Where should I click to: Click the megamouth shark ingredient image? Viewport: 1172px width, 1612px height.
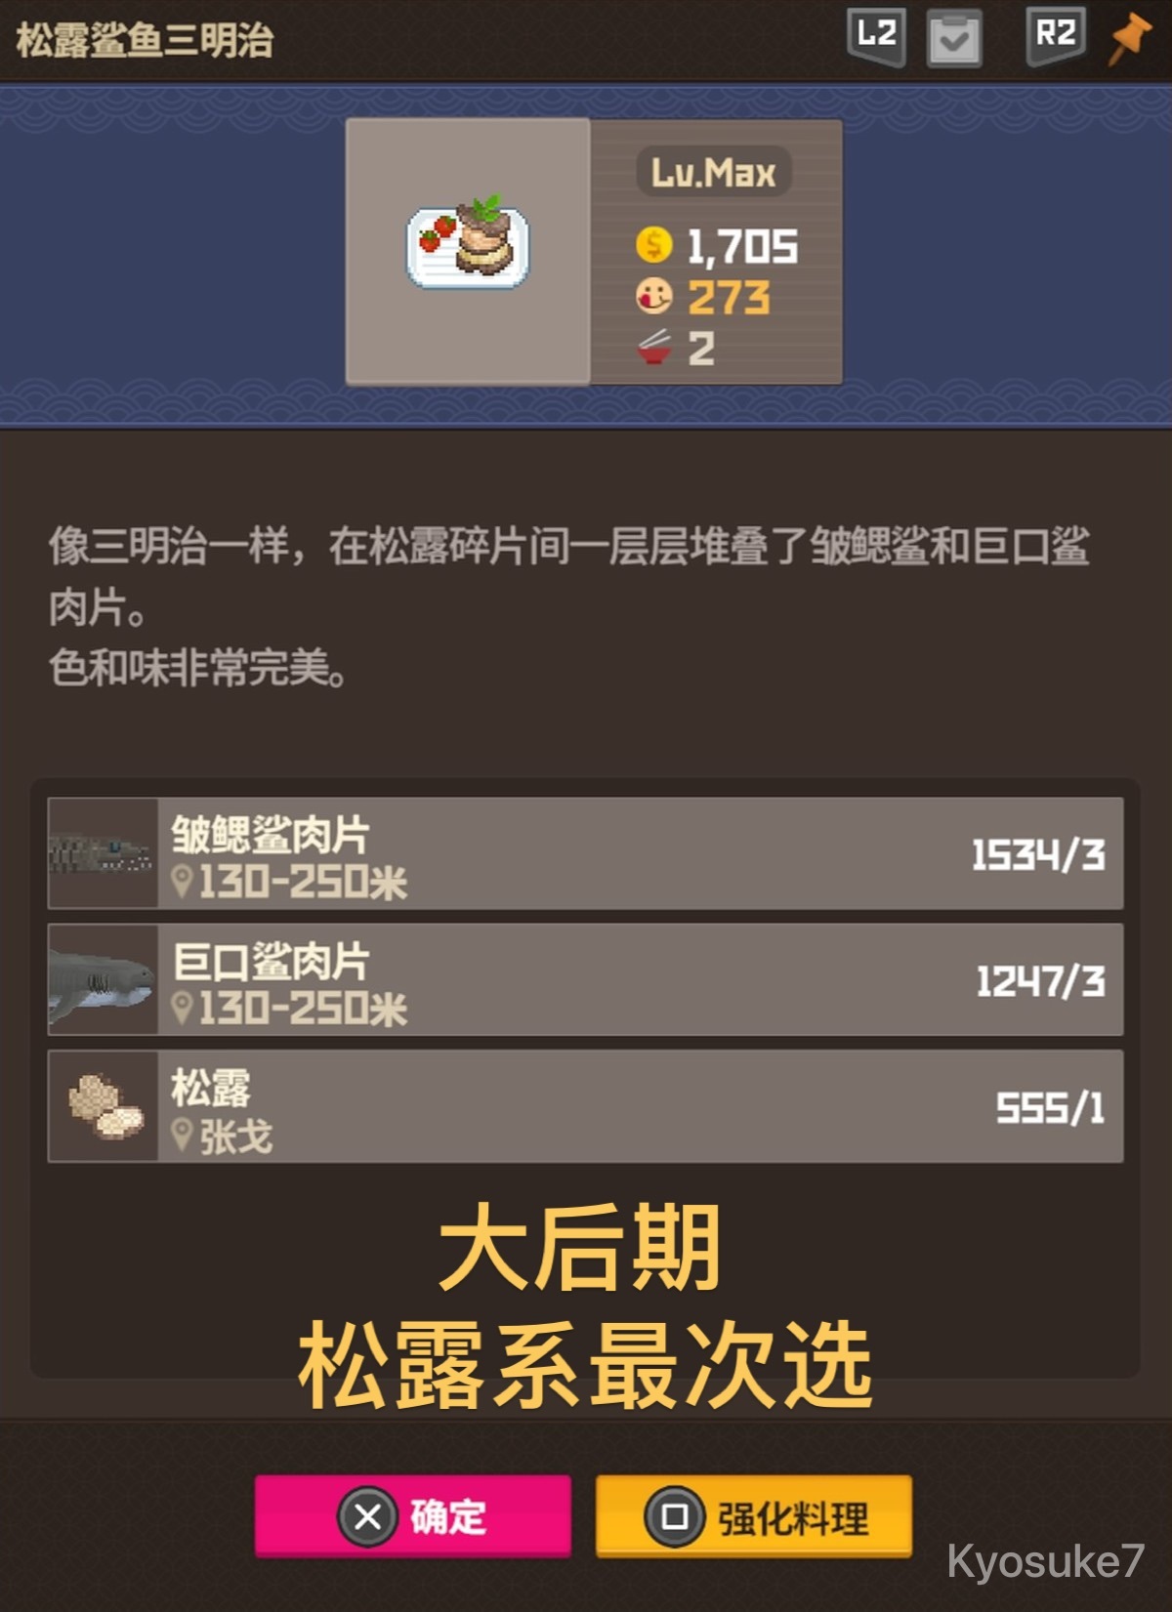pyautogui.click(x=103, y=979)
